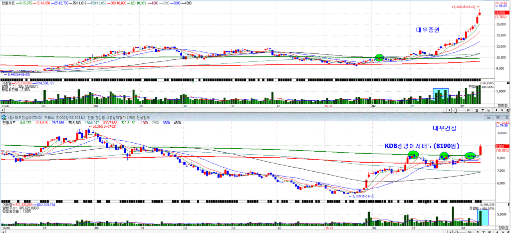Click the '0+' zoom reset in top chart toolbar
This screenshot has width=511, height=233.
[469, 110]
